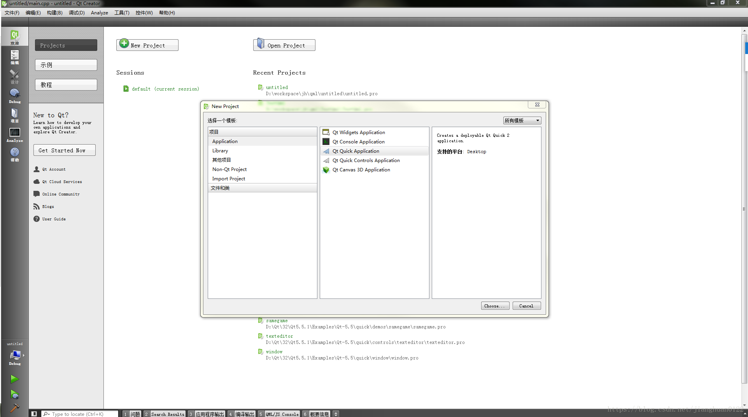
Task: Start debugging with the debug-run icon
Action: click(14, 394)
